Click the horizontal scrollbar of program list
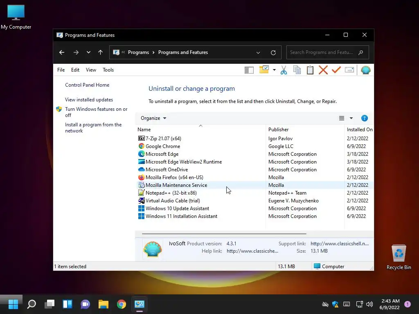 (224, 233)
